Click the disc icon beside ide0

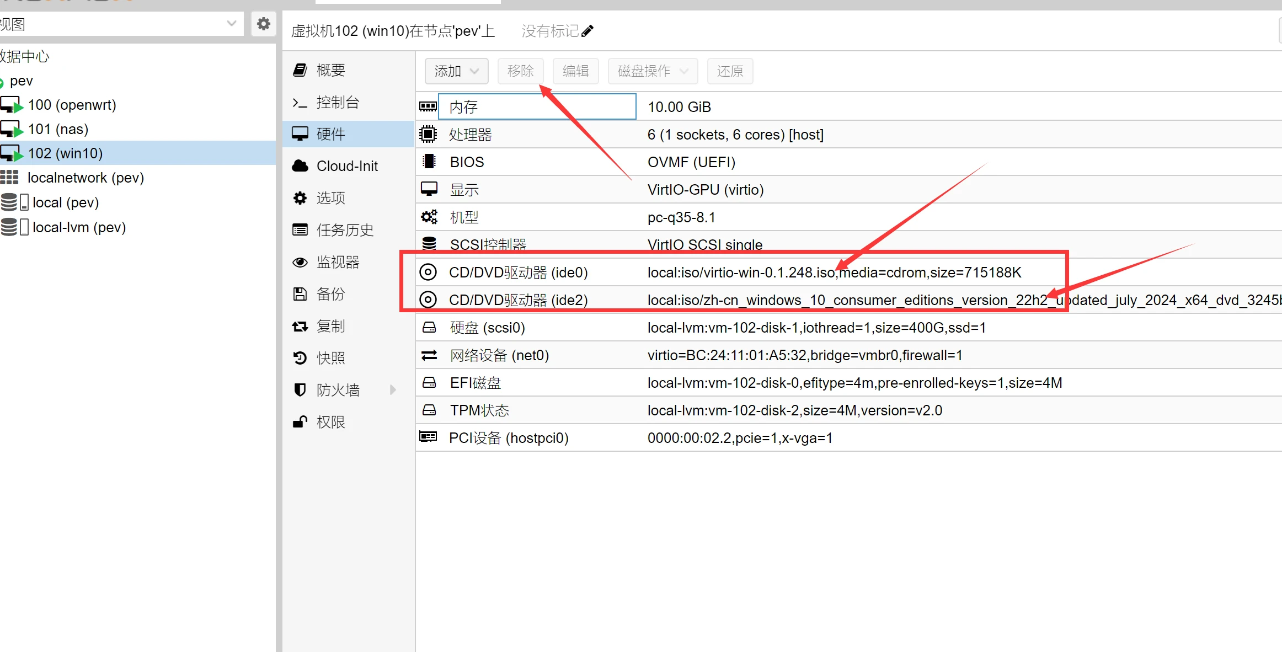(428, 272)
